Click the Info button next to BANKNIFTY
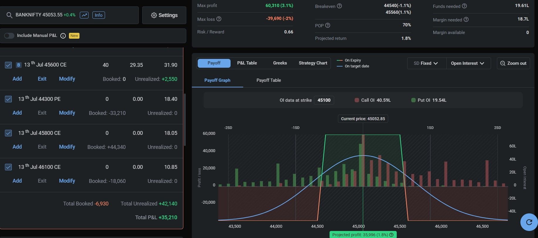Viewport: 538px width, 238px height. coord(99,15)
